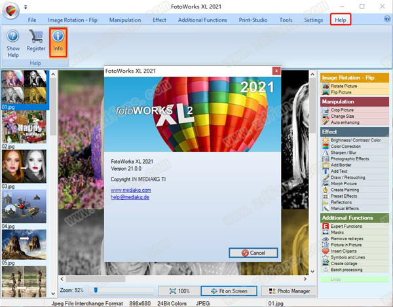Click Cancel in the info dialog

253,253
